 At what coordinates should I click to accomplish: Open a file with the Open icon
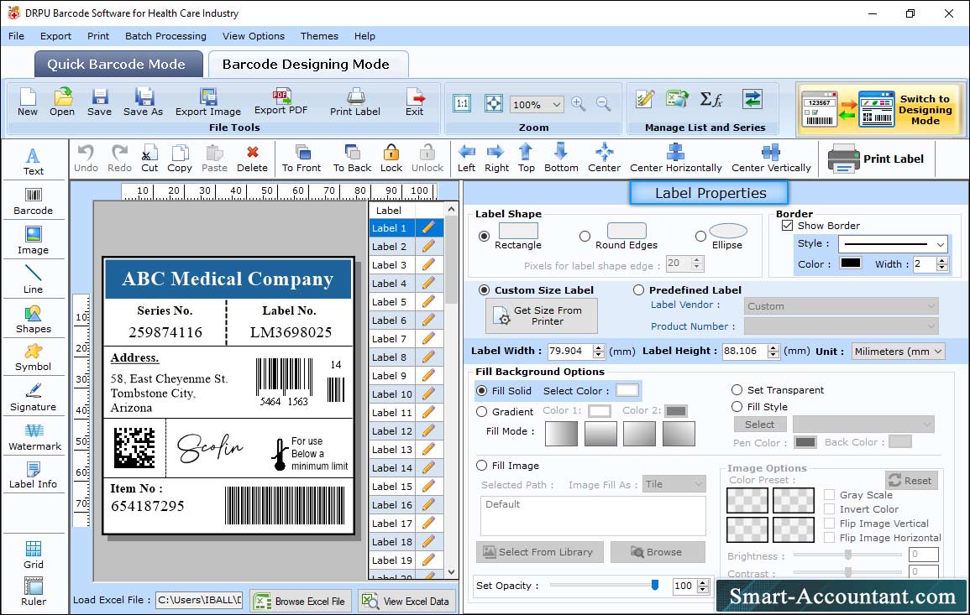(62, 102)
